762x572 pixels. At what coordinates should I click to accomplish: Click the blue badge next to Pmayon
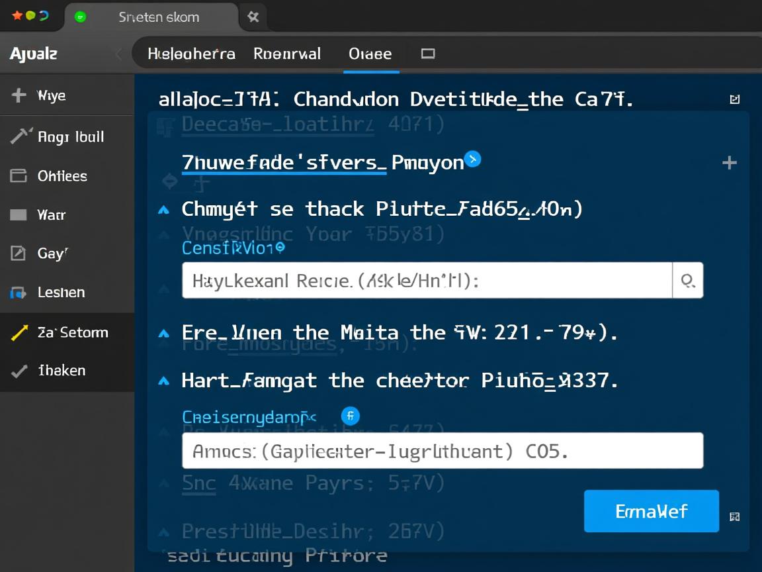tap(472, 159)
